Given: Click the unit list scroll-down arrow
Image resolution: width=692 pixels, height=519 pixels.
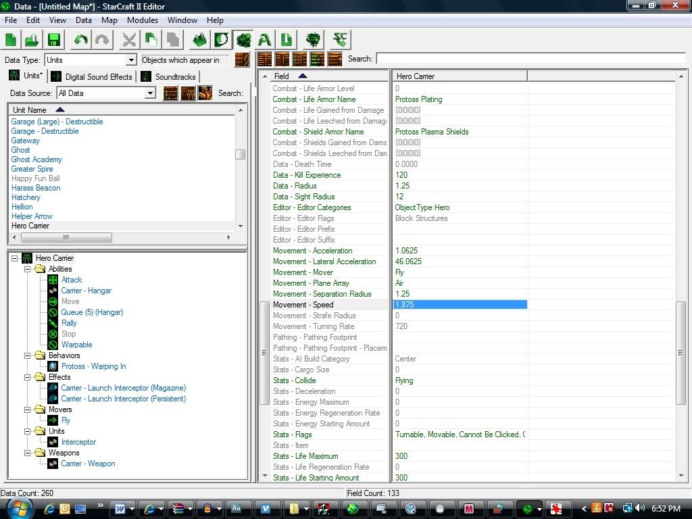Looking at the screenshot, I should point(241,226).
